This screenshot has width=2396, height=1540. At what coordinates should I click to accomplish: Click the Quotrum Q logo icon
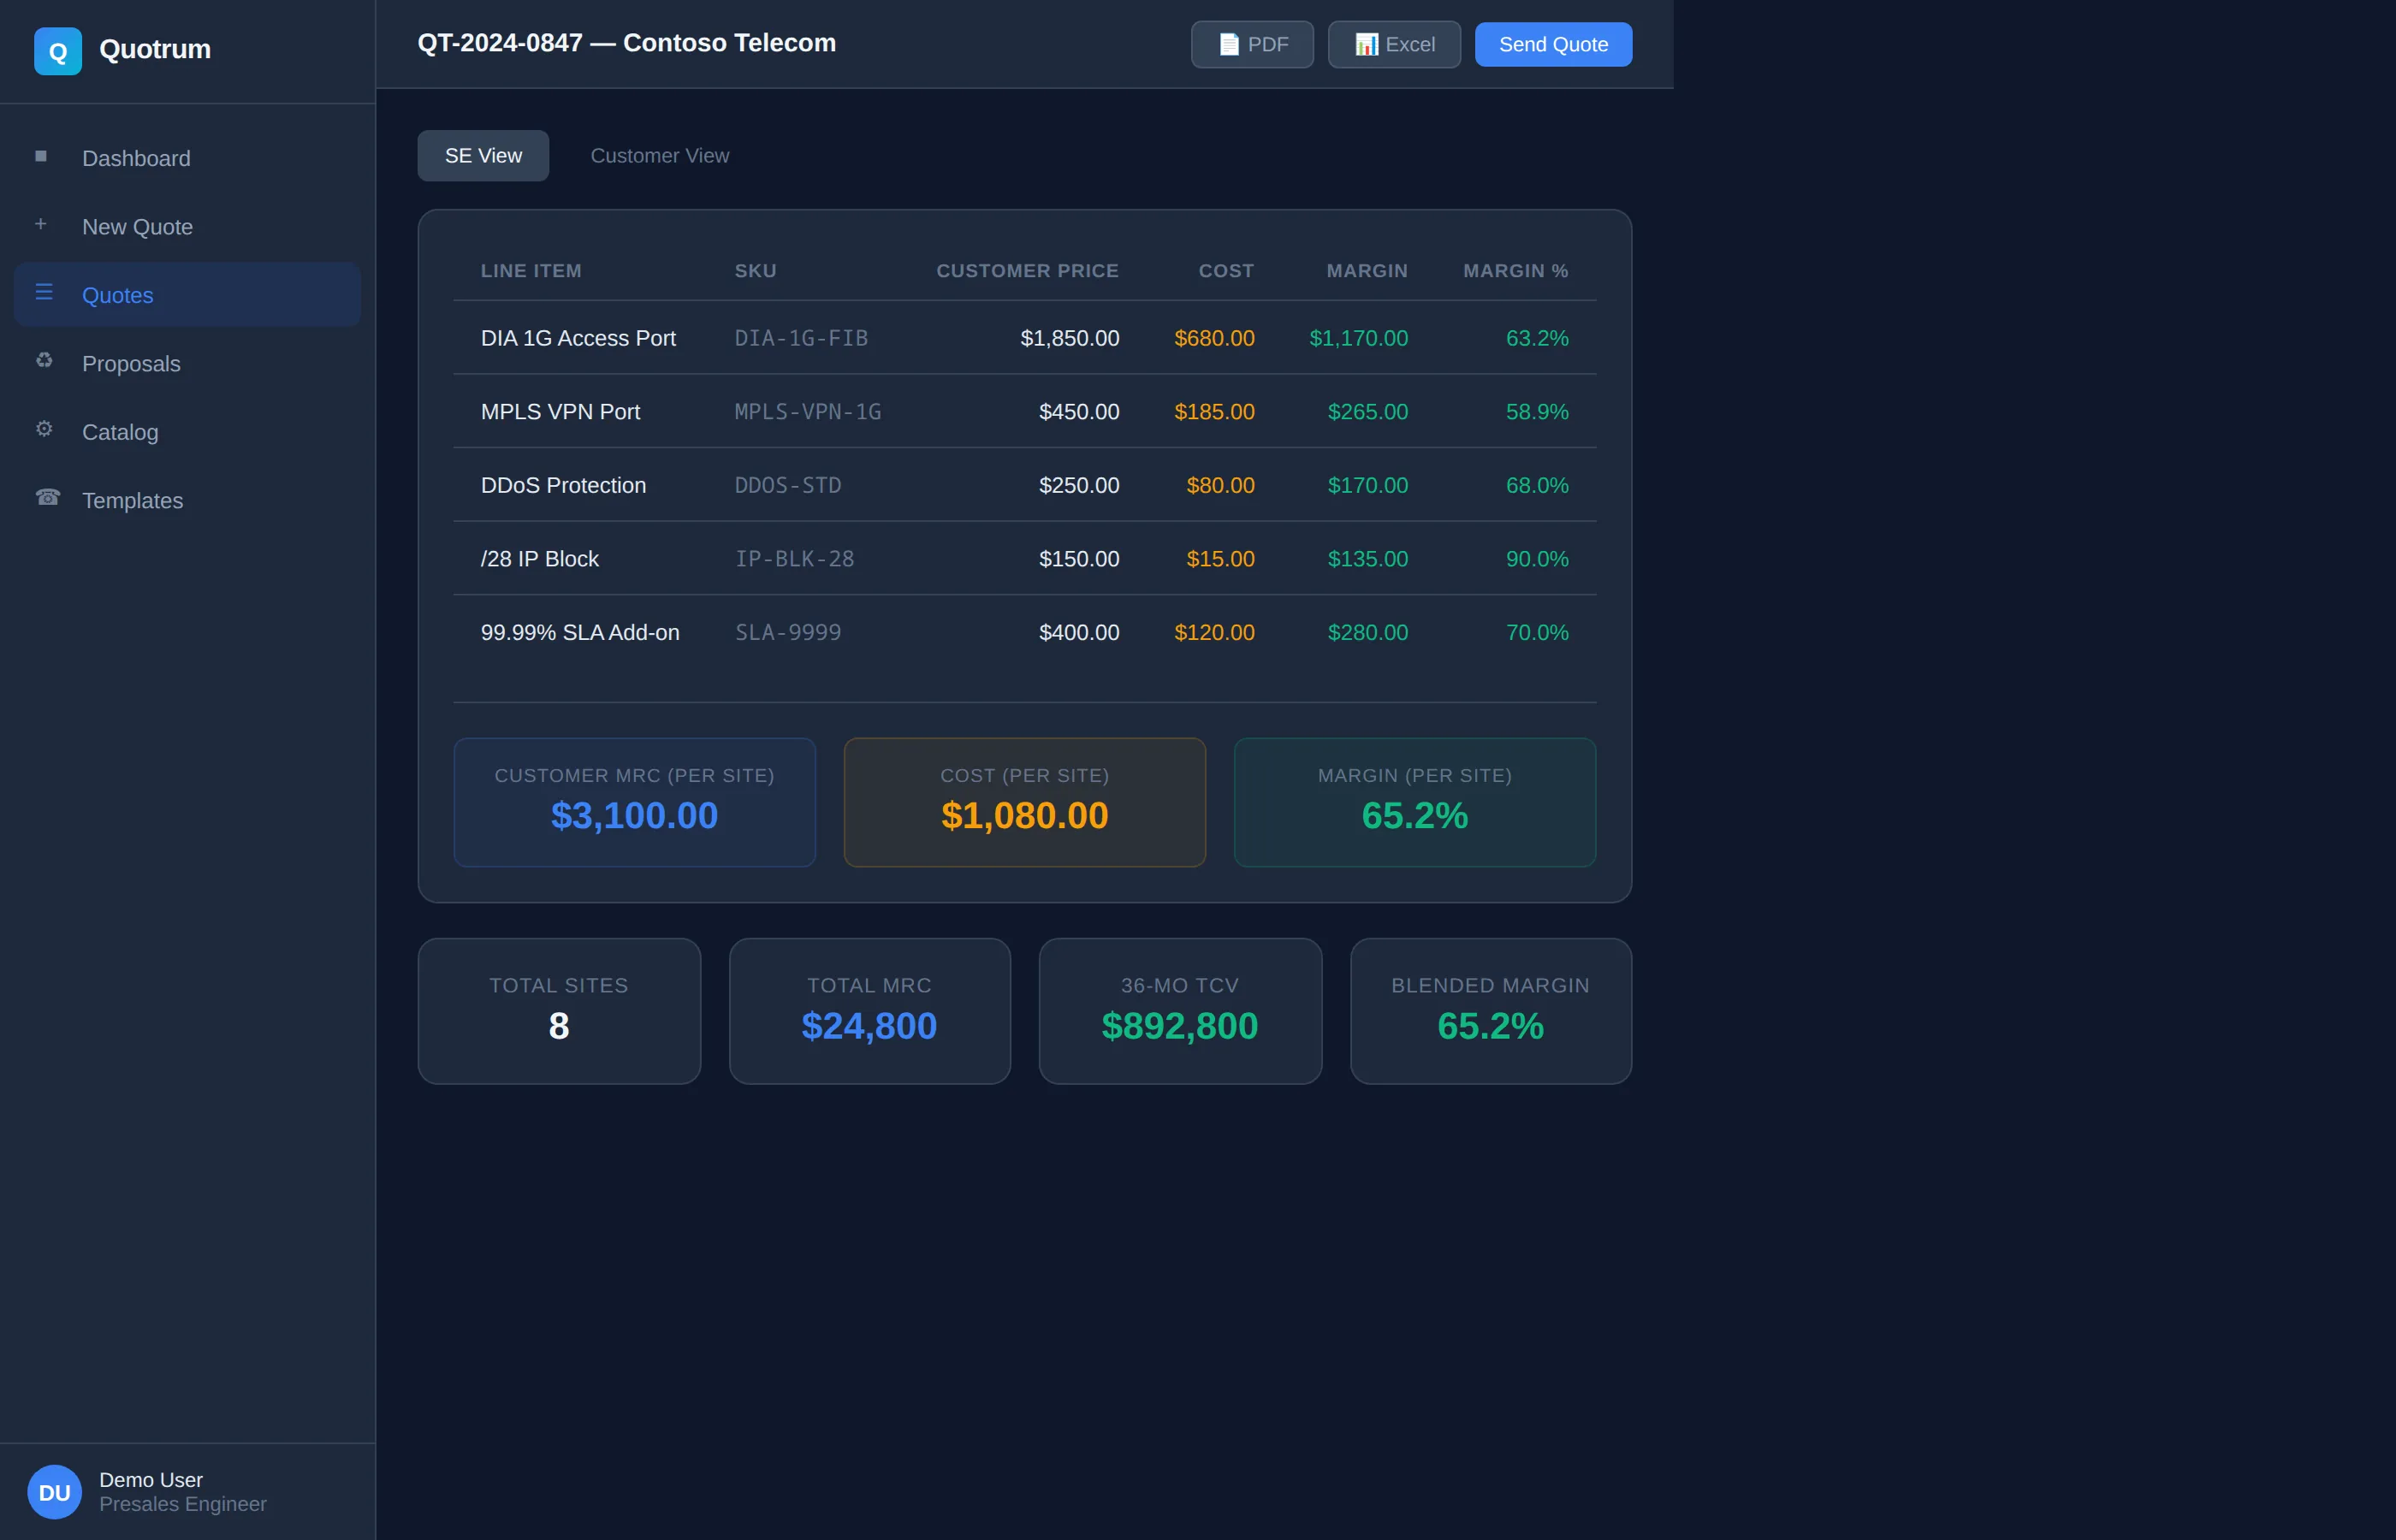(57, 51)
